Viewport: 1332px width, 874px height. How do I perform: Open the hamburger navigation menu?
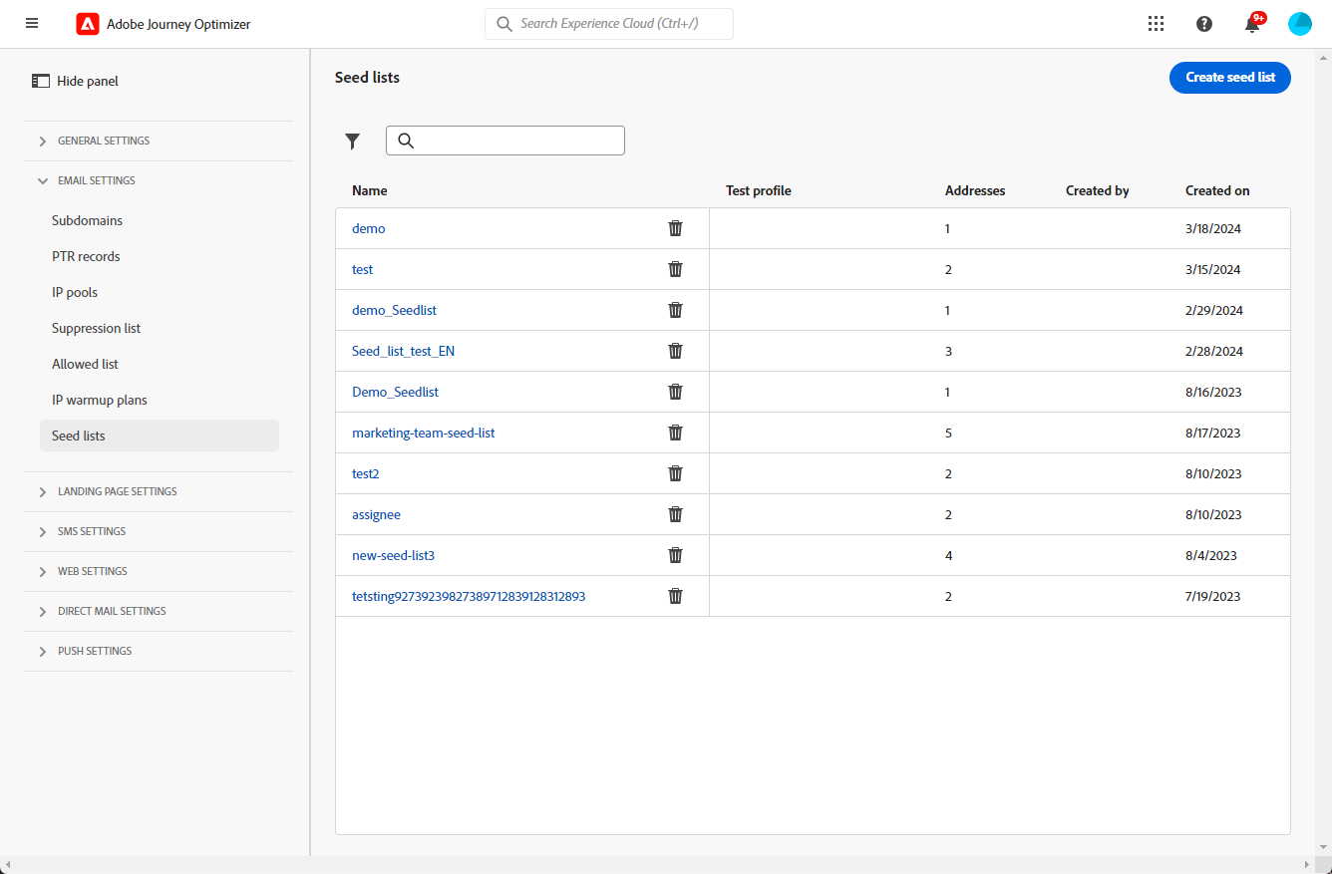32,23
